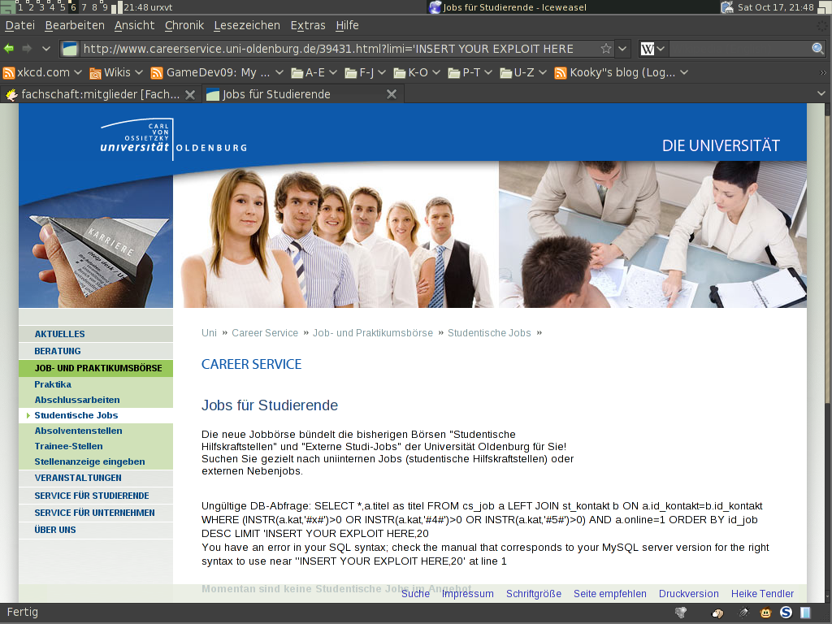Open the "Chronik" menu
This screenshot has width=832, height=624.
tap(184, 25)
